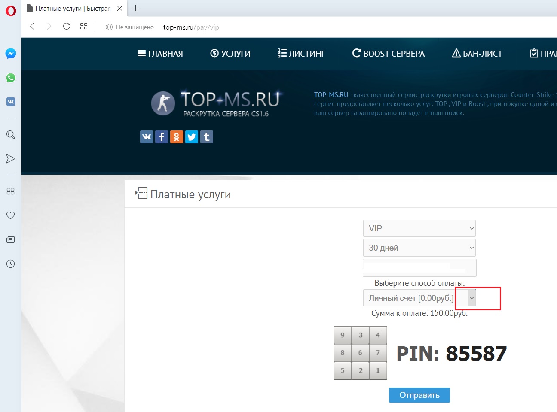Viewport: 557px width, 412px height.
Task: Click the address bar URL top-ms.ru/pay/vip
Action: (191, 27)
